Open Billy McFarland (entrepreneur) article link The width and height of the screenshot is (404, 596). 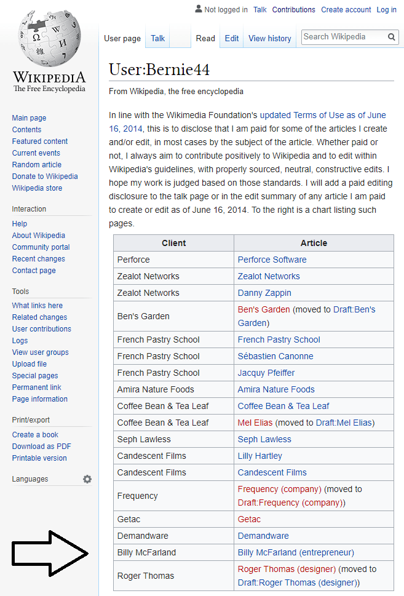(296, 552)
